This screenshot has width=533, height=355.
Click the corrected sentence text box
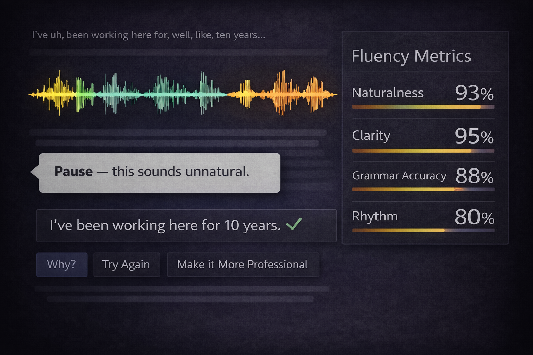click(x=186, y=225)
